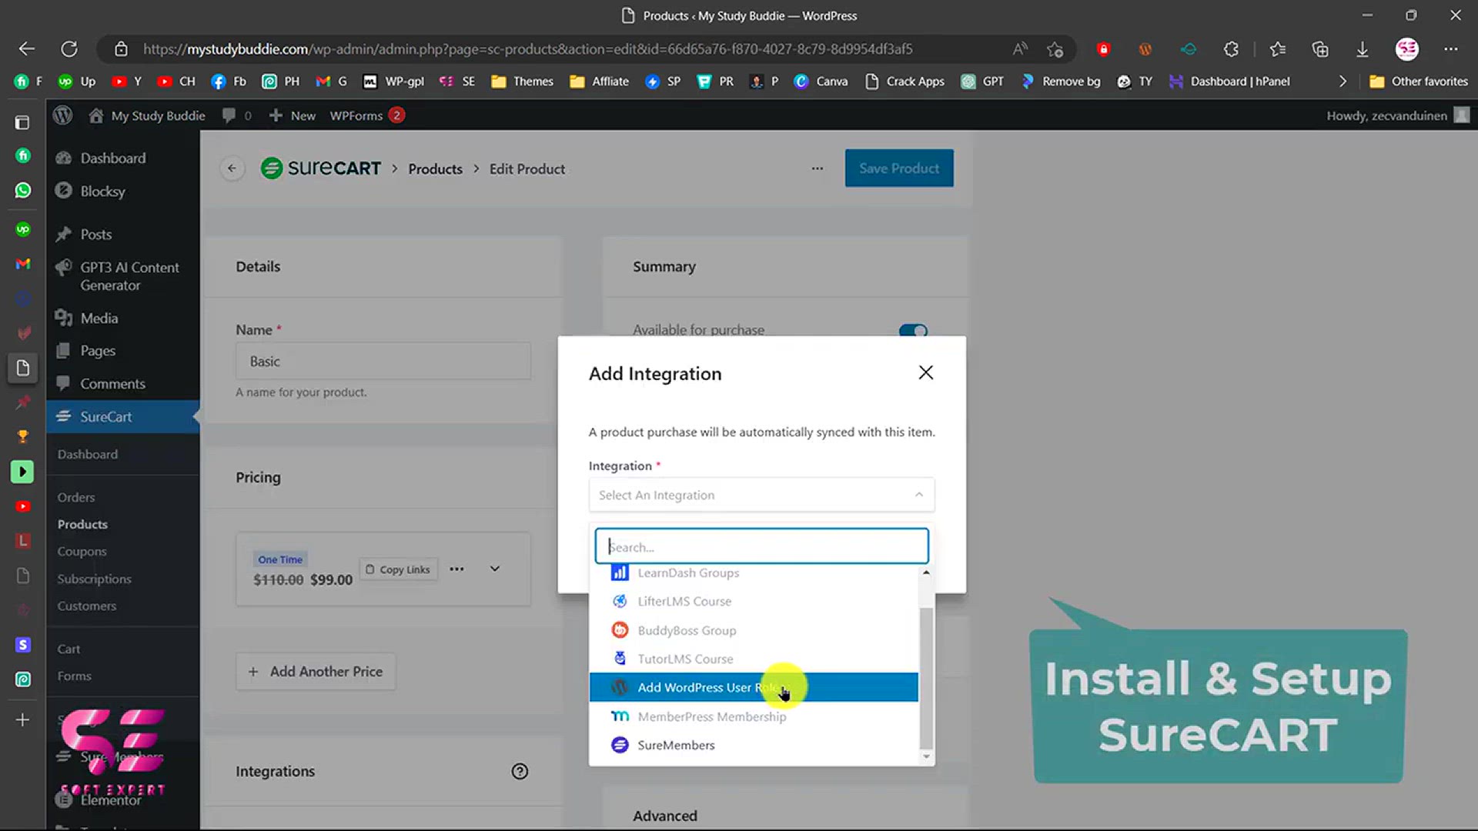The image size is (1478, 831).
Task: Select LearnDash Groups option
Action: click(x=754, y=573)
